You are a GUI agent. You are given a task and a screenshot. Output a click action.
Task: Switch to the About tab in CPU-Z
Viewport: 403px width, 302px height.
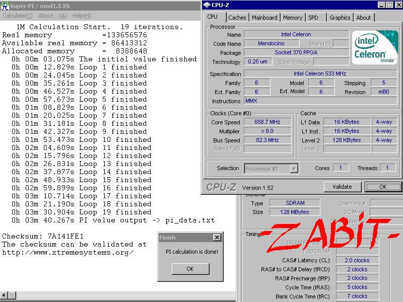(363, 18)
